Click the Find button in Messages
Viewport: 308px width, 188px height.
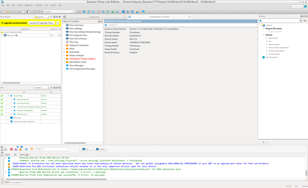(86, 149)
